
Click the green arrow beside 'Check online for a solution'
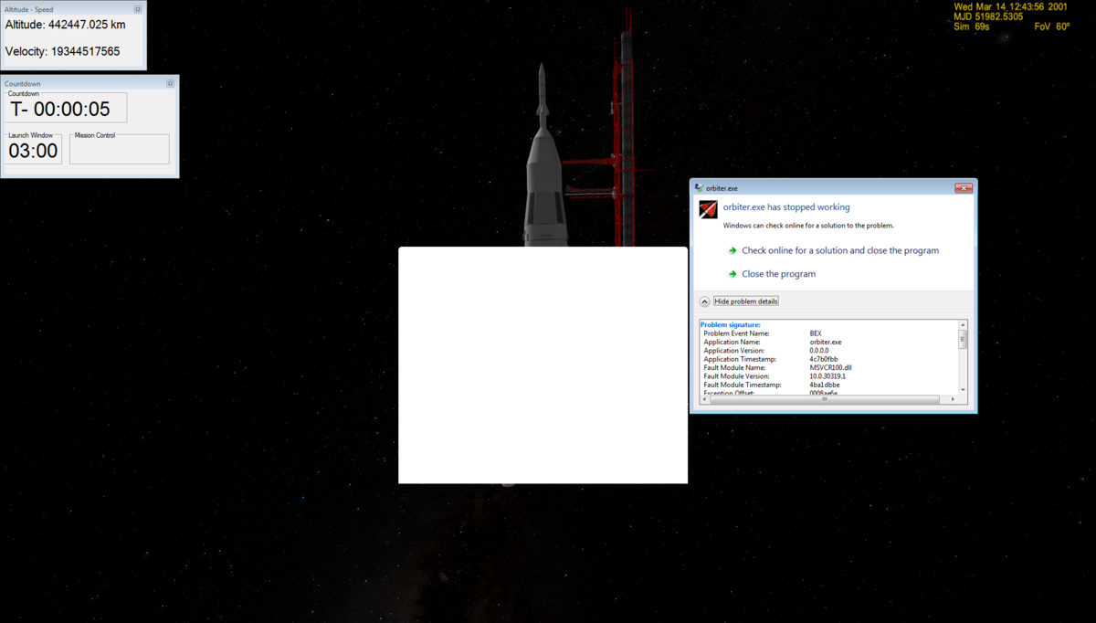tap(732, 250)
